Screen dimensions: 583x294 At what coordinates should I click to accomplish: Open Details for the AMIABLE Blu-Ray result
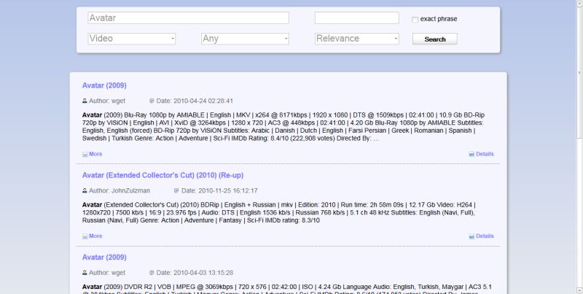pos(485,154)
